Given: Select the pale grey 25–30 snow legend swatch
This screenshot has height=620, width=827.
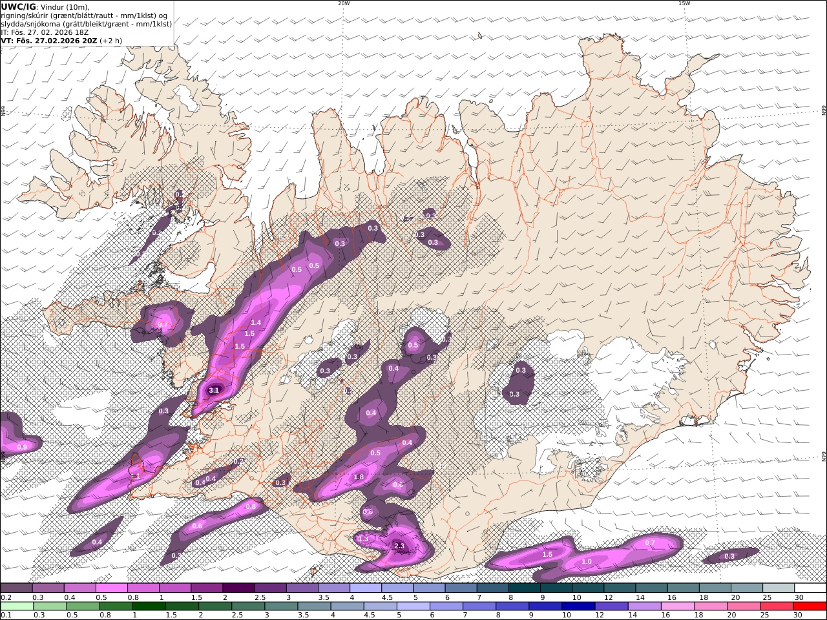Looking at the screenshot, I should click(778, 588).
